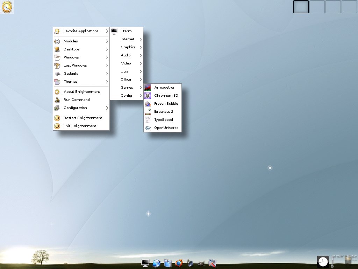
Task: Click the Frozen Bubble icon
Action: (148, 104)
